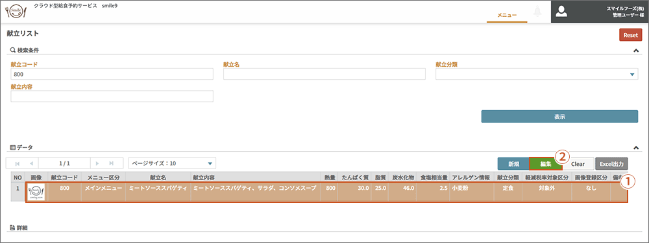This screenshot has width=649, height=243.
Task: Go to next page of results
Action: click(x=97, y=163)
